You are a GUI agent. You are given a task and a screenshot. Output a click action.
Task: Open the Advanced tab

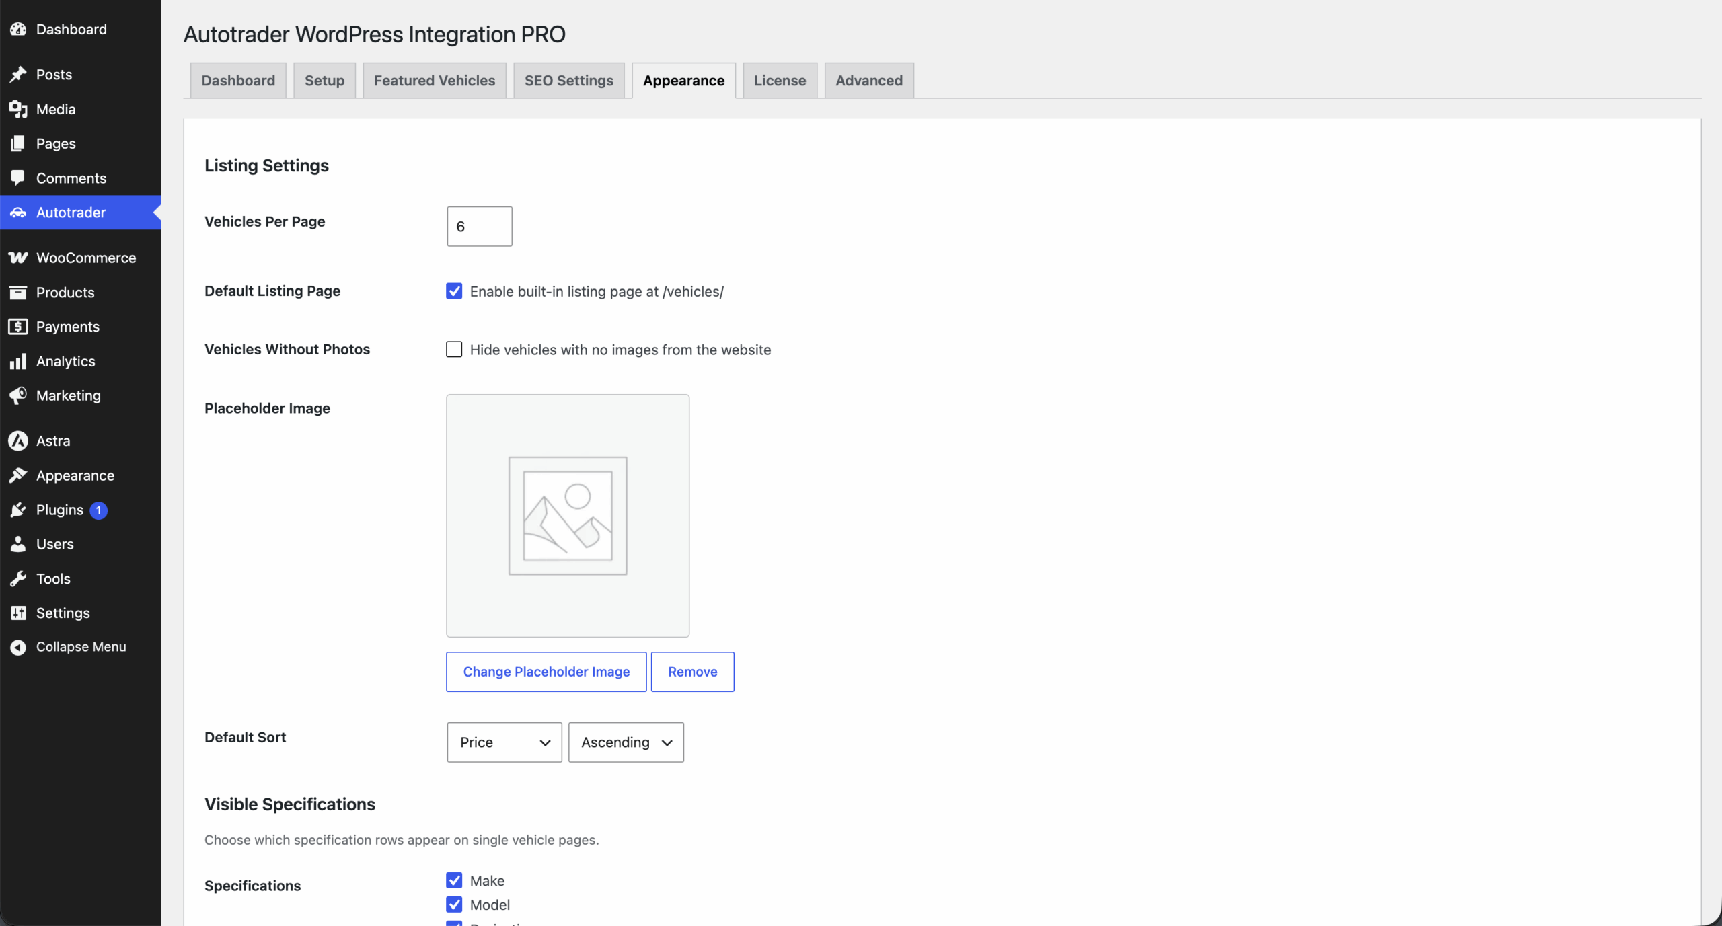pyautogui.click(x=869, y=81)
